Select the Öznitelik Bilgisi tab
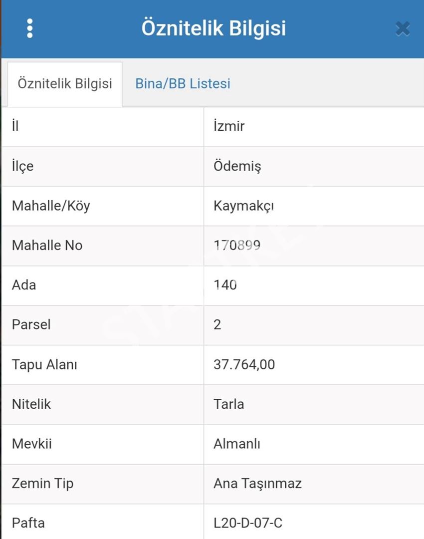Viewport: 424px width, 539px height. click(x=65, y=84)
